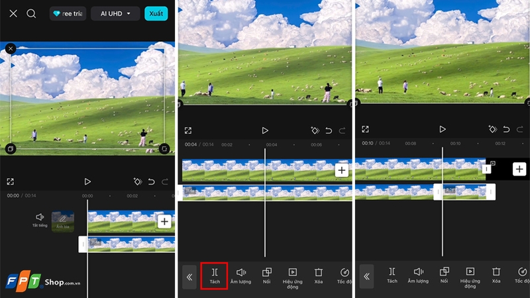Collapse the middle panel toolbar with the double-chevron

(189, 277)
